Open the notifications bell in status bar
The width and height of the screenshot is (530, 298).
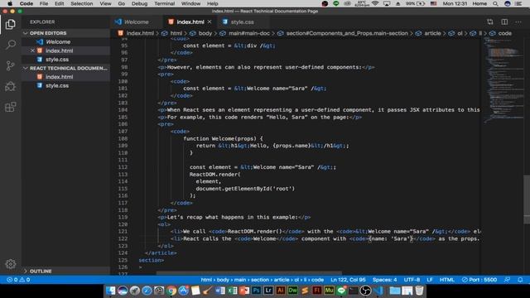pos(520,280)
